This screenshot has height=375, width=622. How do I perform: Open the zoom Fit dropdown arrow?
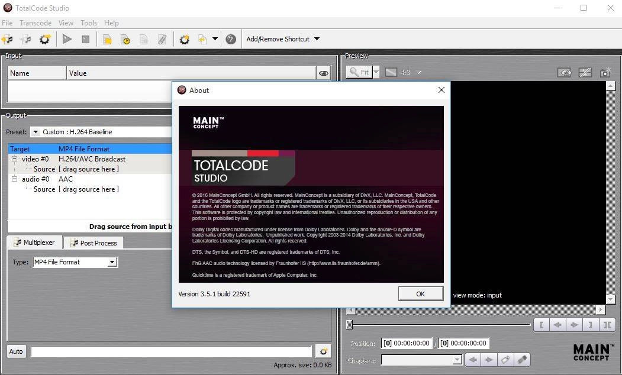[x=376, y=72]
